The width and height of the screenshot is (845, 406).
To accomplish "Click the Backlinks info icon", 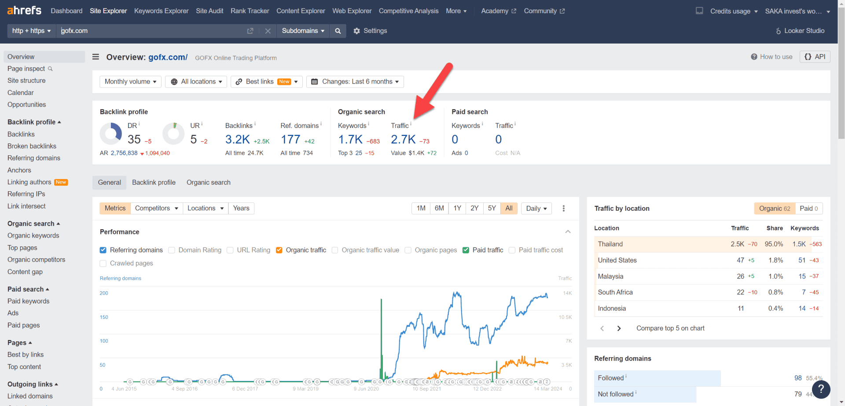I will coord(255,124).
